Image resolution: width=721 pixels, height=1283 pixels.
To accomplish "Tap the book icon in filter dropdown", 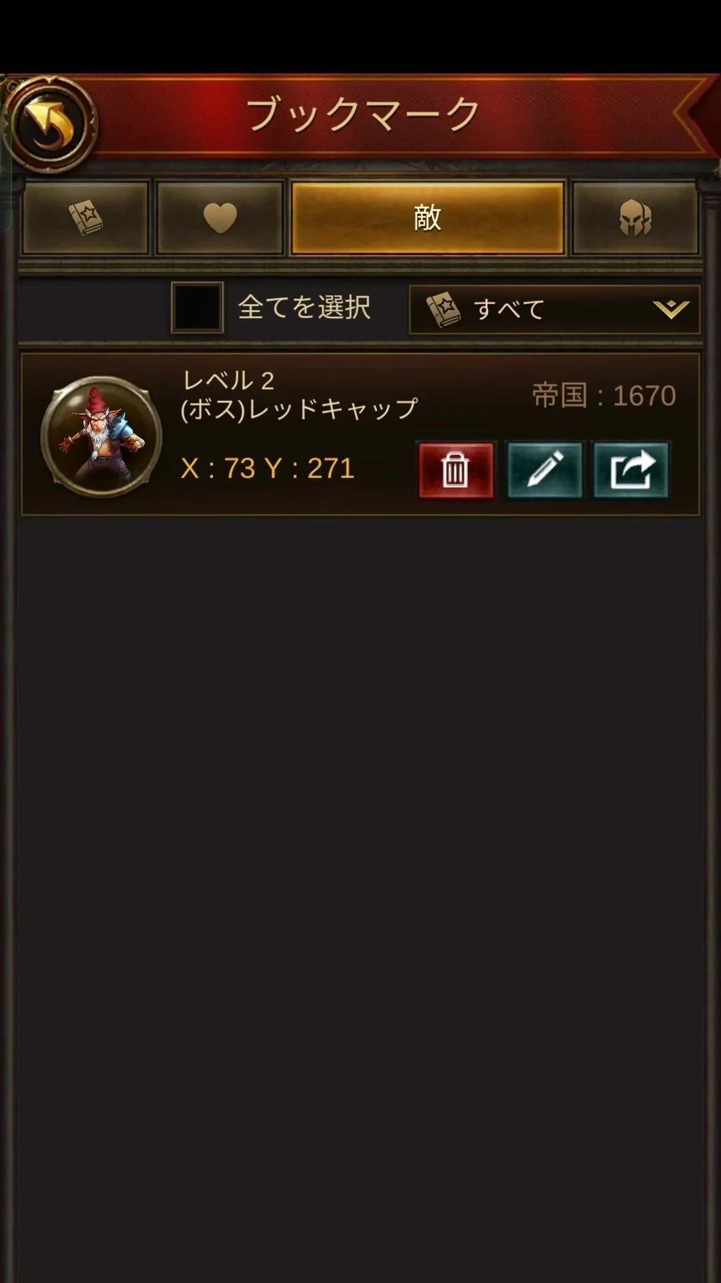I will (443, 309).
